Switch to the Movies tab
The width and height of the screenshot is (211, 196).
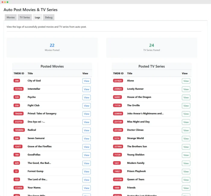coord(11,17)
